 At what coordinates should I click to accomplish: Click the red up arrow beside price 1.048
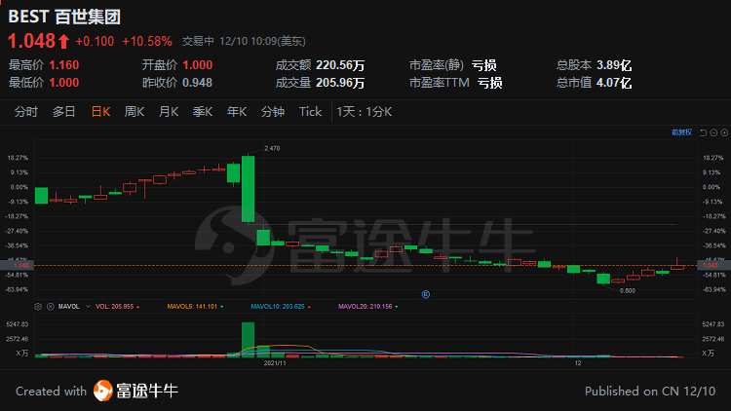64,42
